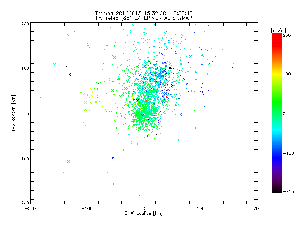
Task: Click the black bottom of the colorbar
Action: click(x=277, y=190)
